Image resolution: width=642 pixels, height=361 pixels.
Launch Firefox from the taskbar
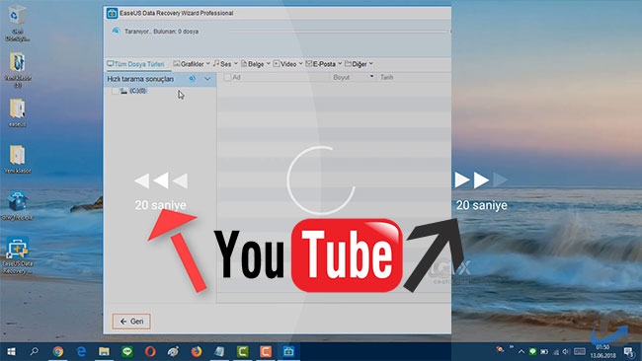click(197, 351)
